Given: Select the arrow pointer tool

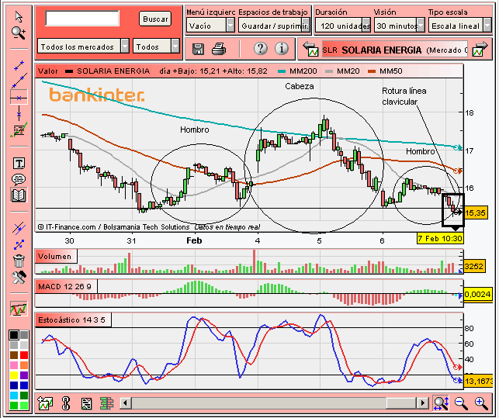Looking at the screenshot, I should coord(19,16).
